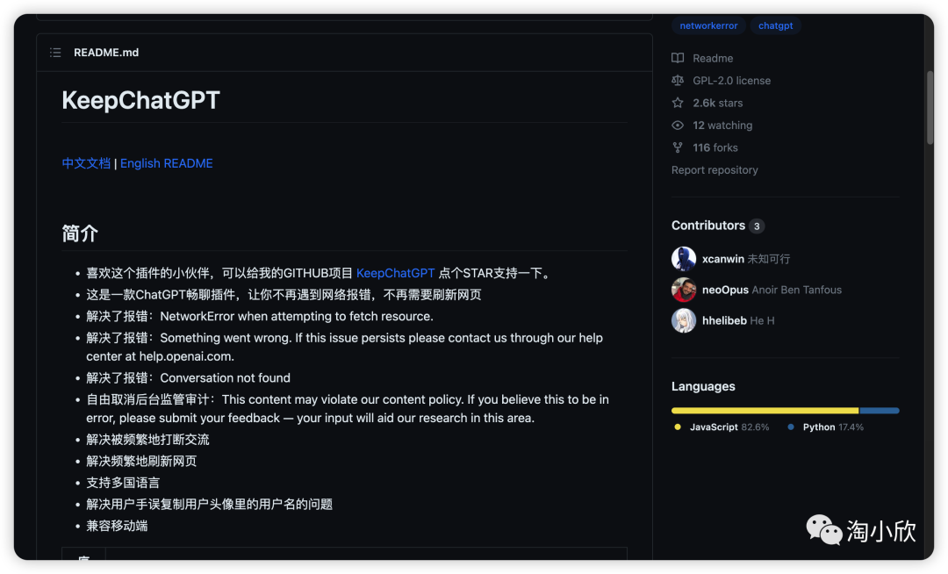This screenshot has height=574, width=948.
Task: Click the fork icon beside 116 forks
Action: 678,147
